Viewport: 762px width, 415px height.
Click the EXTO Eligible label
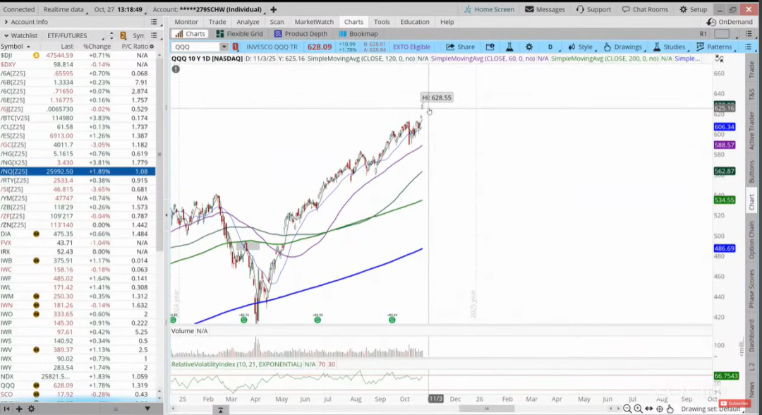pyautogui.click(x=411, y=47)
